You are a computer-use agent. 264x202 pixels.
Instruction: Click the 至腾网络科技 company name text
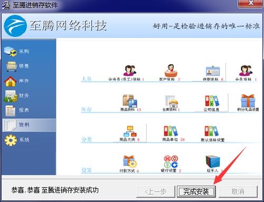coord(68,26)
